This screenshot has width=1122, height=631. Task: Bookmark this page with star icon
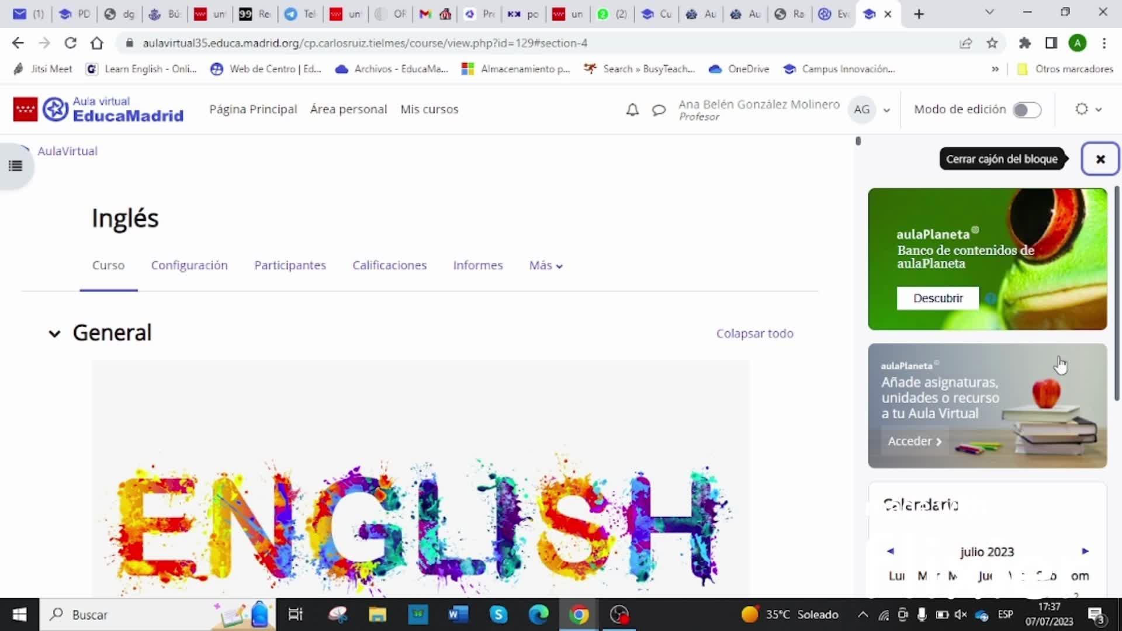[992, 43]
